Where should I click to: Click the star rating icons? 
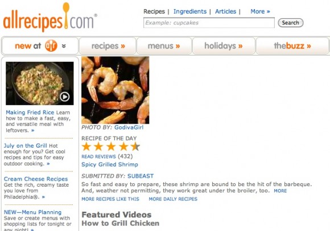pyautogui.click(x=111, y=146)
